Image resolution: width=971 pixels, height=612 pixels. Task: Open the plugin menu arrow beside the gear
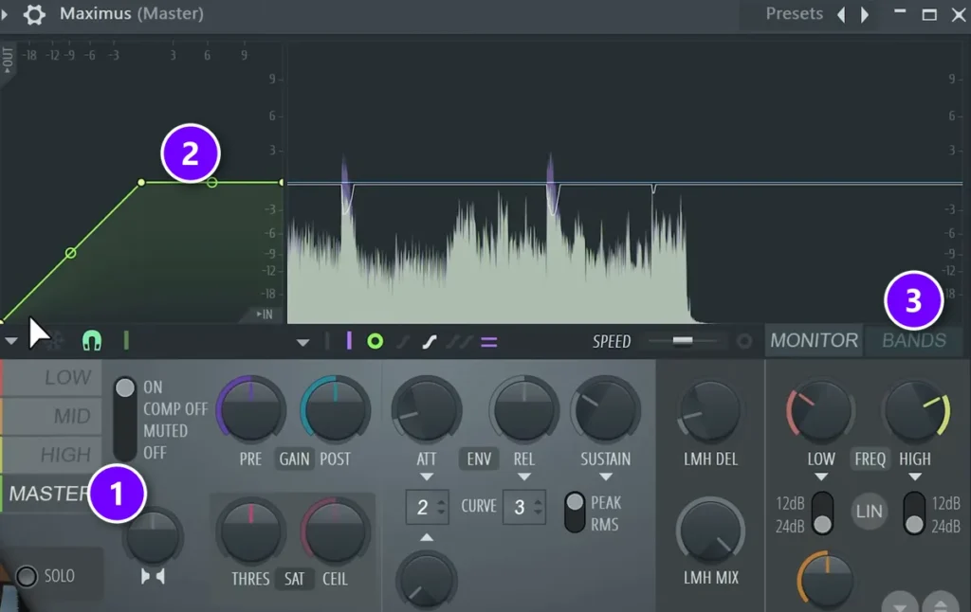click(5, 13)
